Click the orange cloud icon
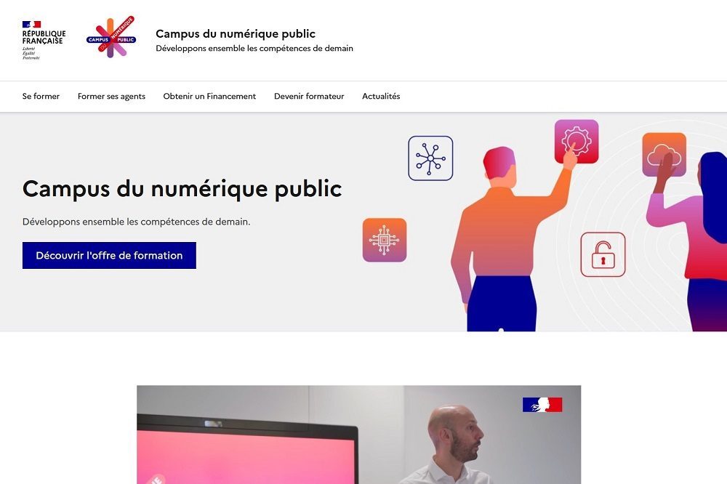 tap(664, 154)
